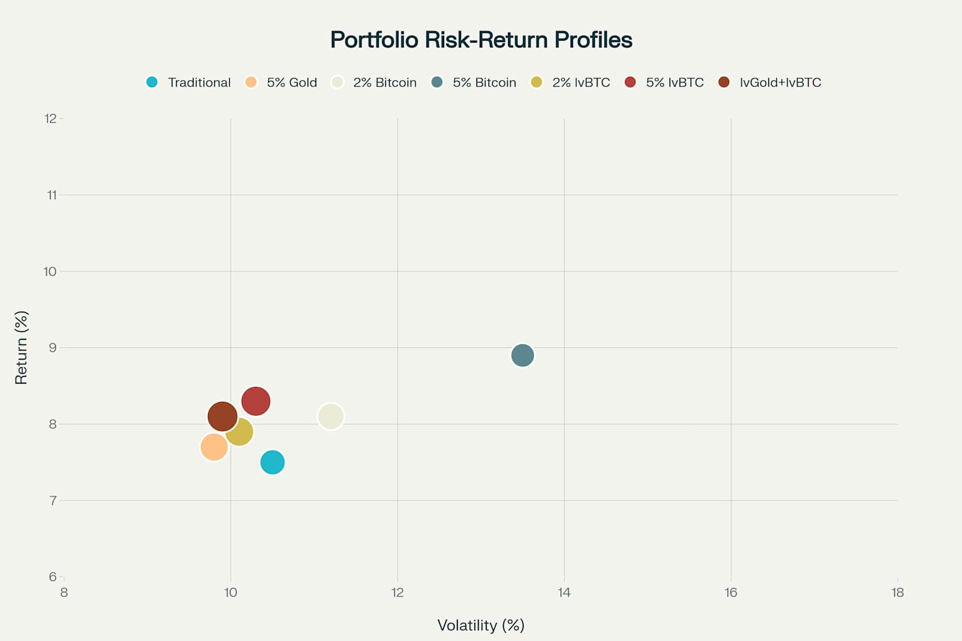Click the Volatility (%) axis title

(x=480, y=625)
